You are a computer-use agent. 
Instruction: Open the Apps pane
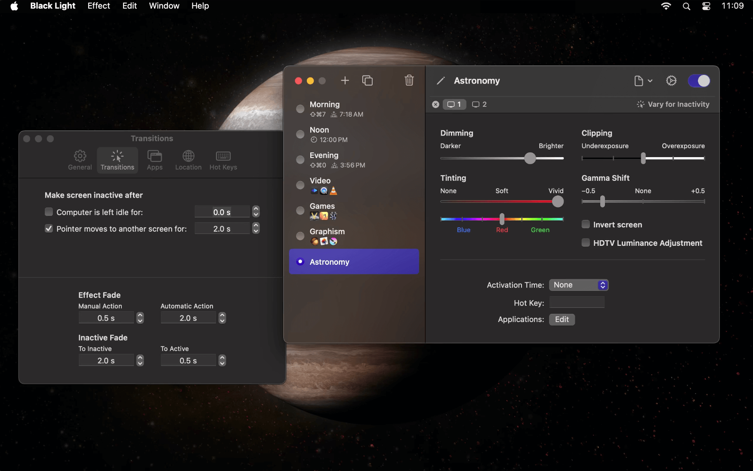pyautogui.click(x=154, y=160)
